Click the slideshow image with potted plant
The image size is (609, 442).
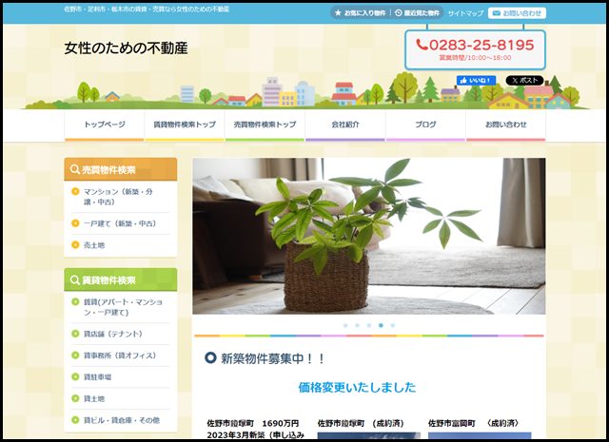pyautogui.click(x=369, y=236)
